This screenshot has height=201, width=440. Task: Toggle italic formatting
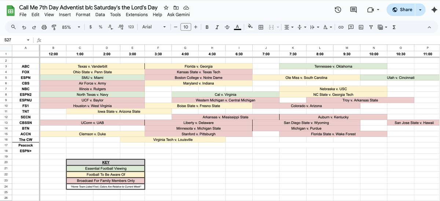pyautogui.click(x=217, y=27)
